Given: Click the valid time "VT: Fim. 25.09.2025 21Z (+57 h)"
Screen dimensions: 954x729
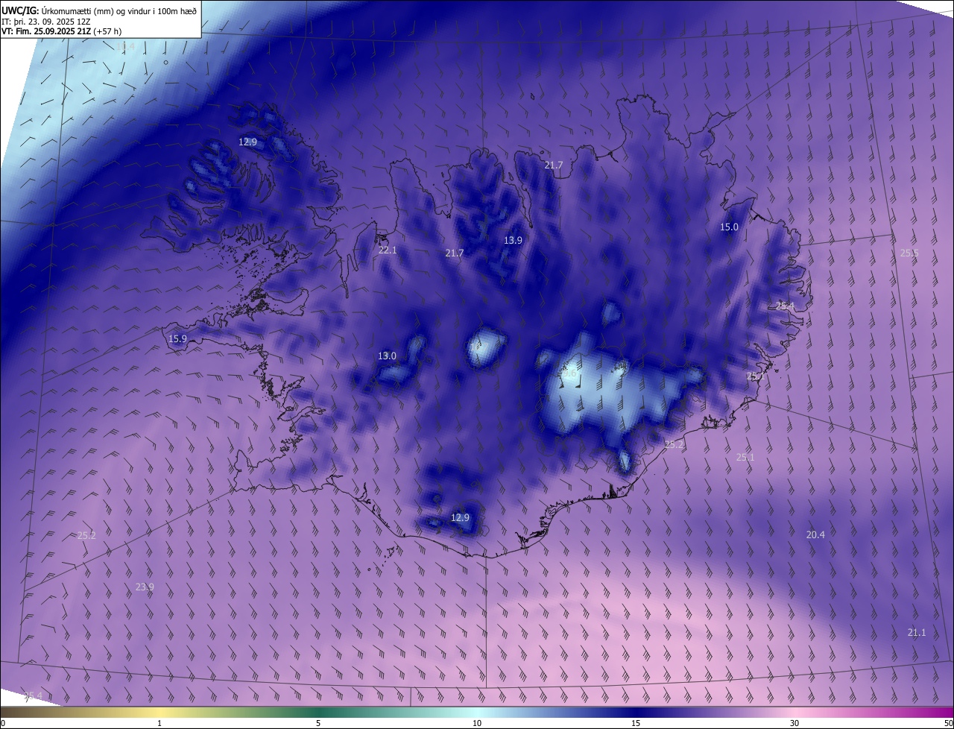Looking at the screenshot, I should 61,31.
